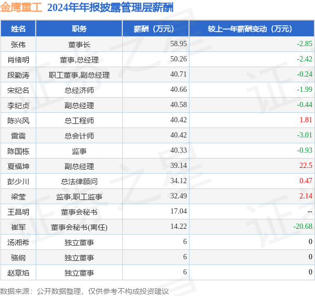Click salary value 17.04
Image resolution: width=315 pixels, height=296 pixels.
(x=178, y=212)
